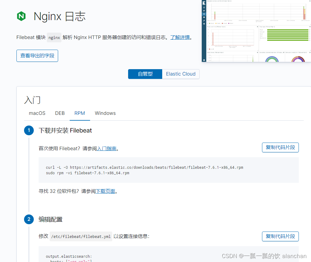The image size is (311, 262).
Task: Open the 入门指南 link
Action: [107, 148]
